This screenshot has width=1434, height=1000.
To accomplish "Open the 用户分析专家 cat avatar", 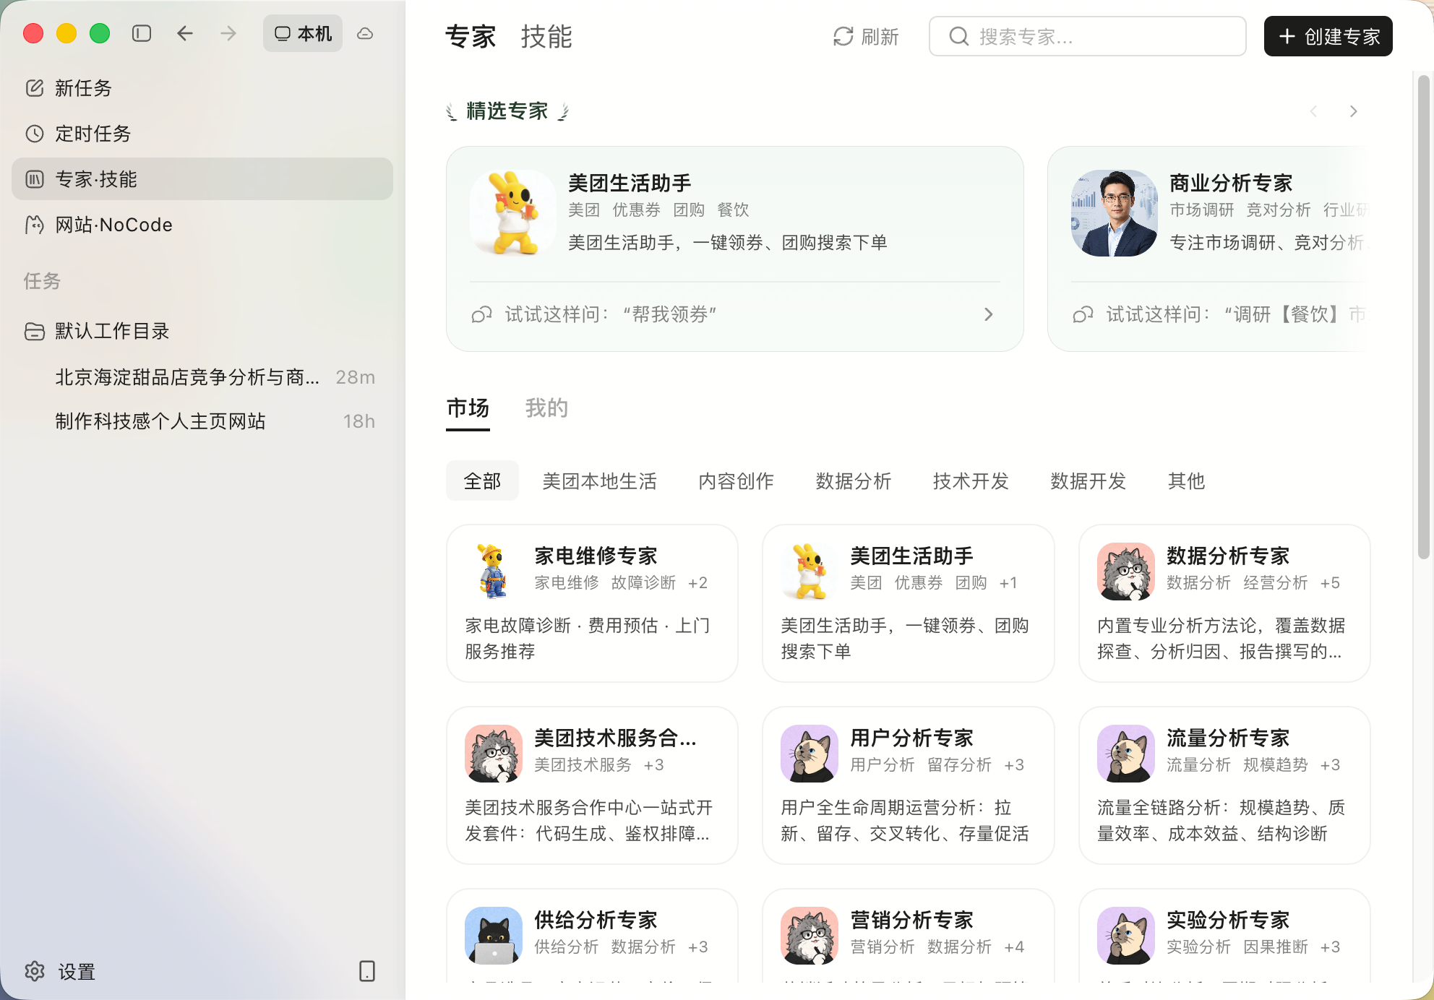I will [810, 754].
